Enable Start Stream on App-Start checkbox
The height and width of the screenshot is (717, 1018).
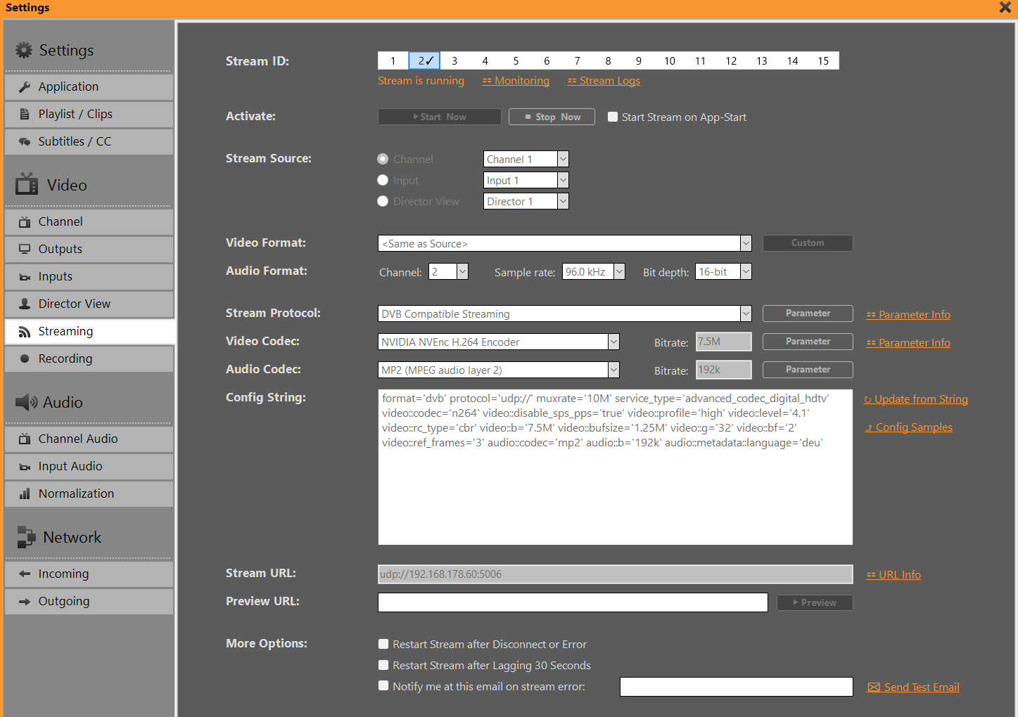click(613, 117)
